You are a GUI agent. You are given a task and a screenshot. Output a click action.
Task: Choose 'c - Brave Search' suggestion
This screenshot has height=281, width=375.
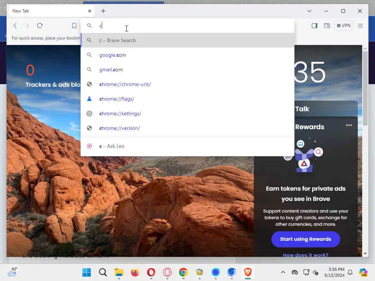[x=187, y=40]
